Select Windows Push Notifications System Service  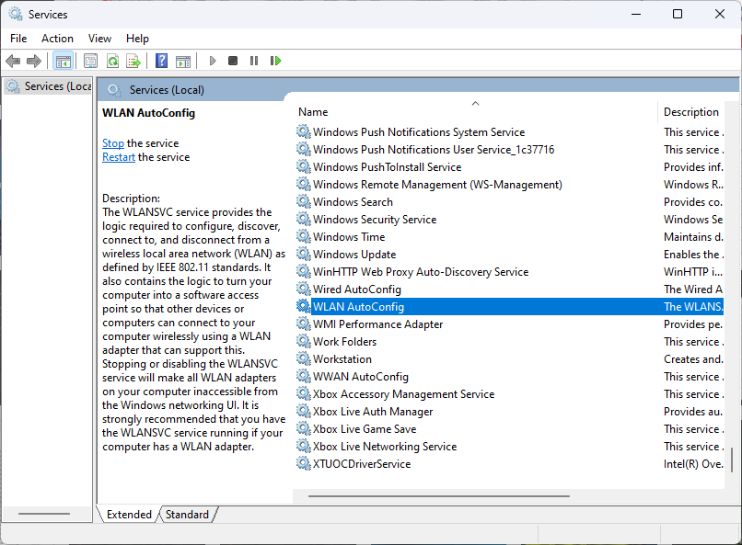pos(419,132)
